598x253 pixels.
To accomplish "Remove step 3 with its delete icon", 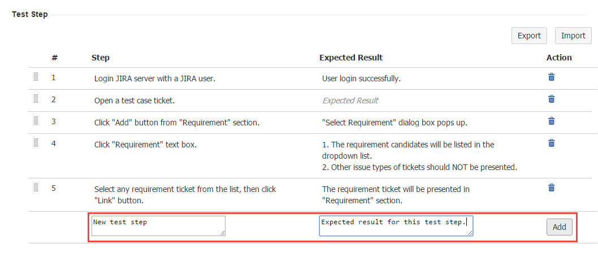I will 551,120.
